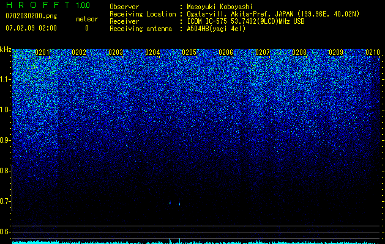
Task: Click the 1.0 frequency axis label
Action: (x=5, y=110)
